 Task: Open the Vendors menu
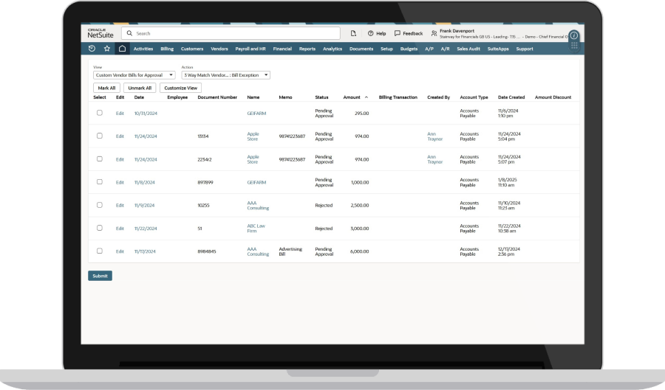pyautogui.click(x=219, y=49)
